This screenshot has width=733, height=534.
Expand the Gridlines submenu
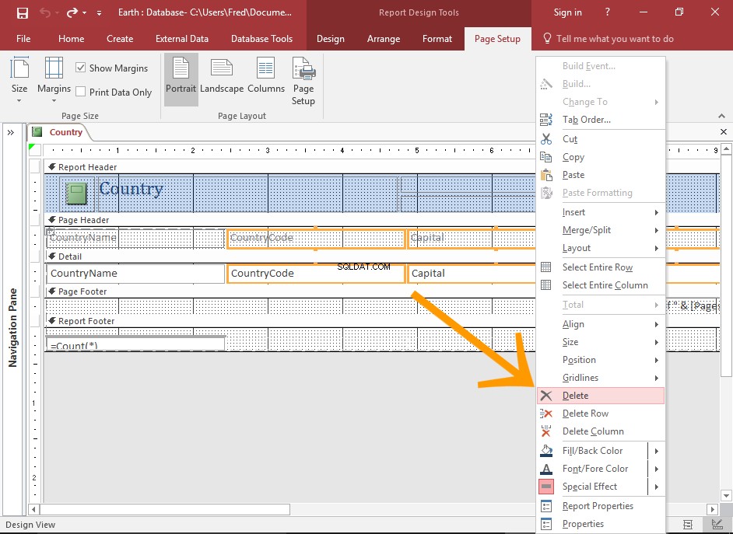coord(600,378)
